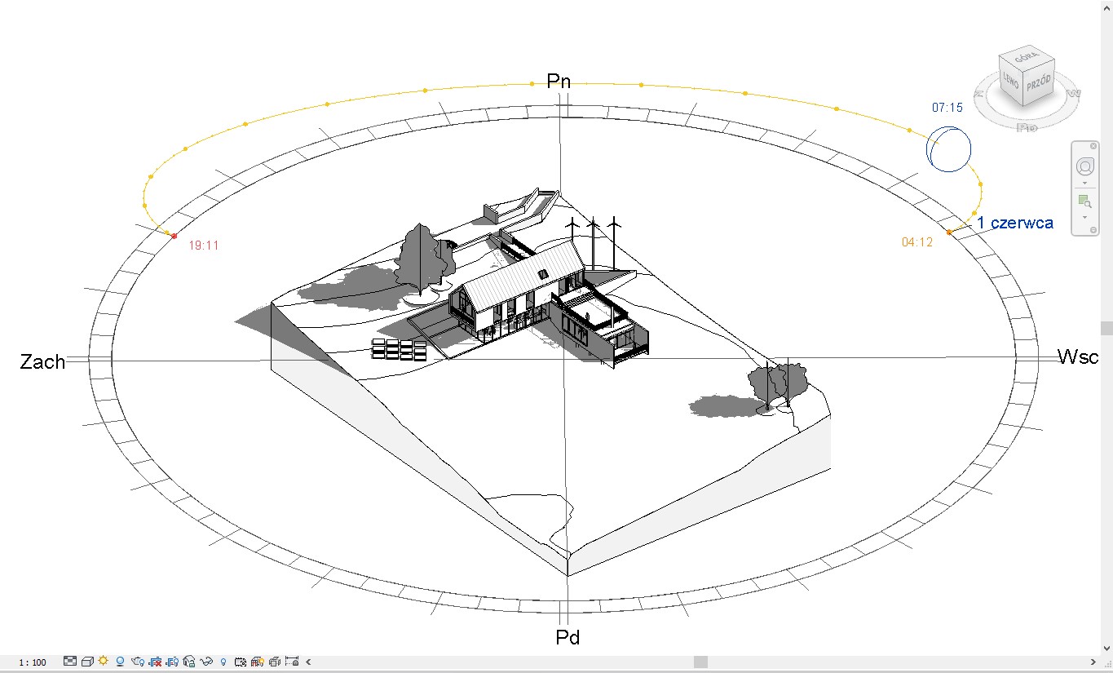Open the Detail Level control
The width and height of the screenshot is (1113, 673).
point(70,661)
